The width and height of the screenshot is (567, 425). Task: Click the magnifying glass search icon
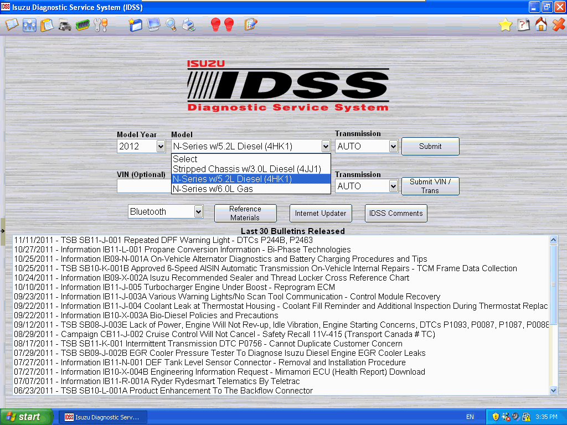(x=171, y=25)
